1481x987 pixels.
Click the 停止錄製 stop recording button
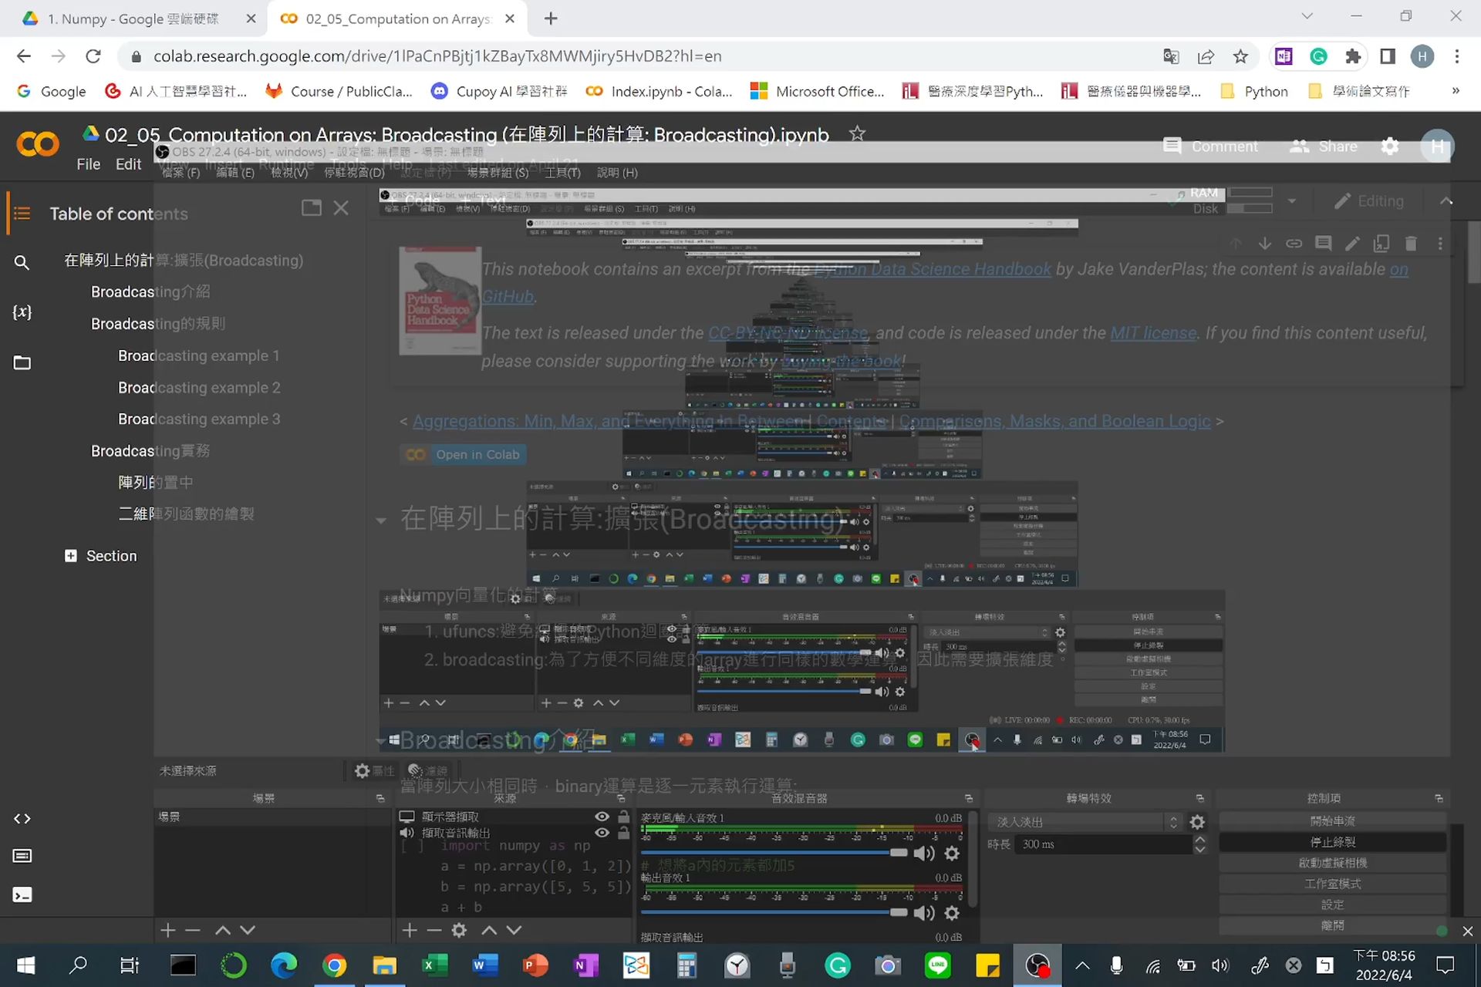click(x=1332, y=842)
